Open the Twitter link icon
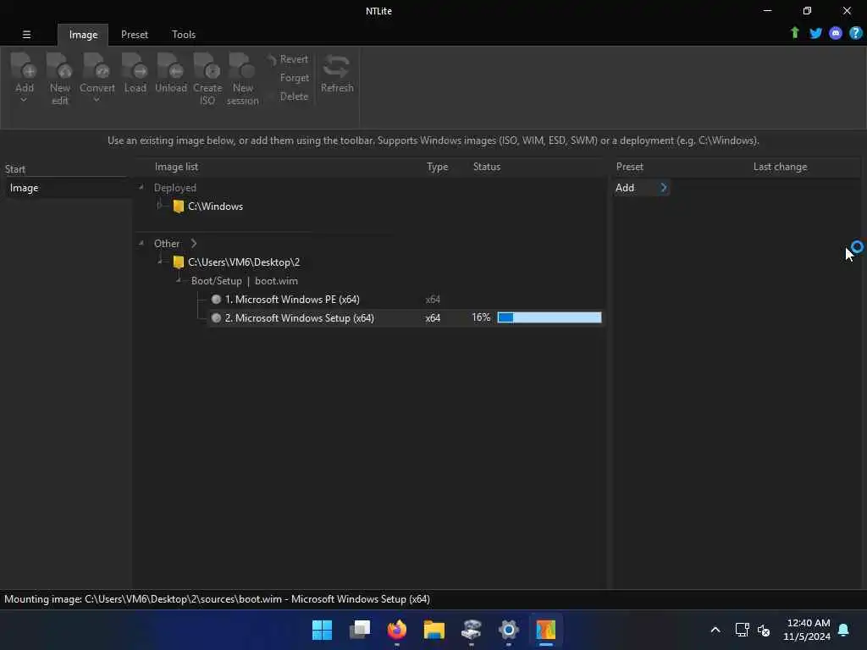This screenshot has height=650, width=867. [815, 33]
